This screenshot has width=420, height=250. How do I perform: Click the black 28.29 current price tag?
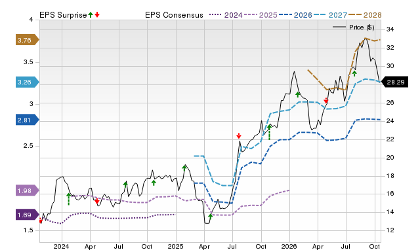pyautogui.click(x=394, y=82)
